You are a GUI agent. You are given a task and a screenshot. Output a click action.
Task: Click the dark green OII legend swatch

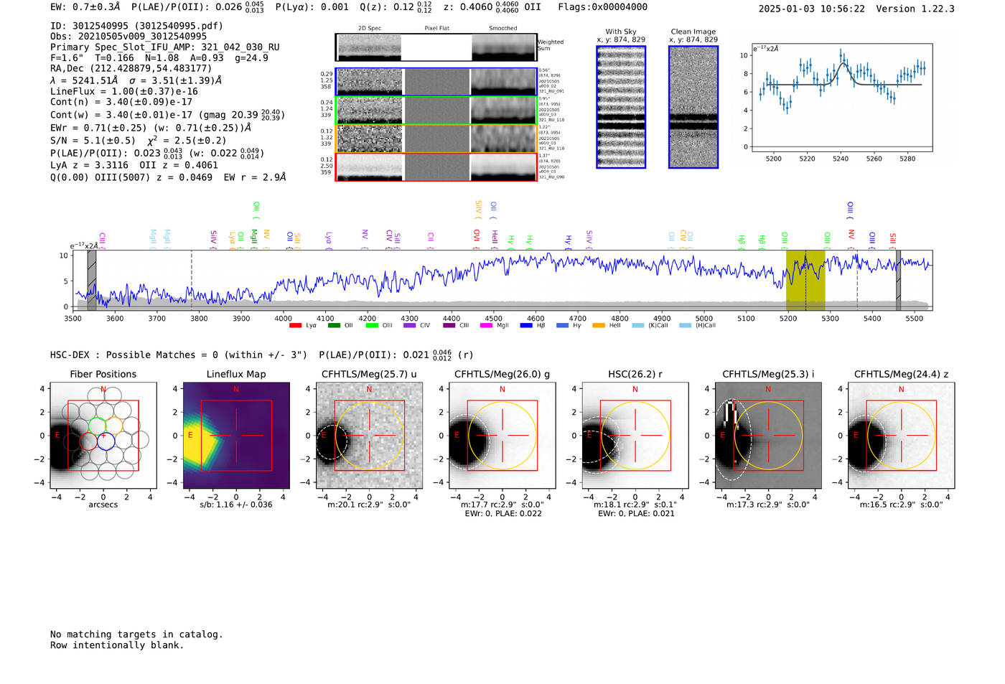tap(334, 326)
